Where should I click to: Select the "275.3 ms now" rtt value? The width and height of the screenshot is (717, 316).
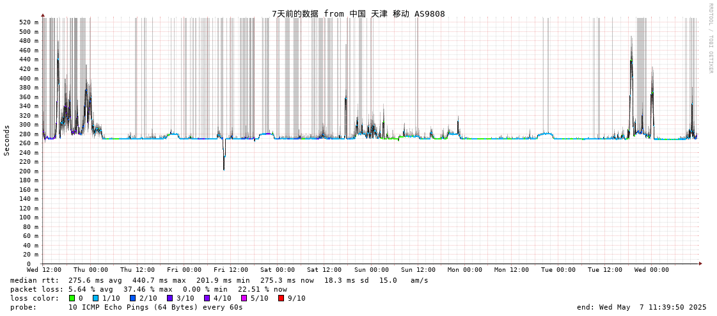(287, 280)
